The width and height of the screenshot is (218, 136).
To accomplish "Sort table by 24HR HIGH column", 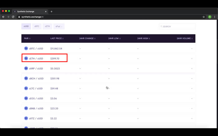I will [x=144, y=39].
